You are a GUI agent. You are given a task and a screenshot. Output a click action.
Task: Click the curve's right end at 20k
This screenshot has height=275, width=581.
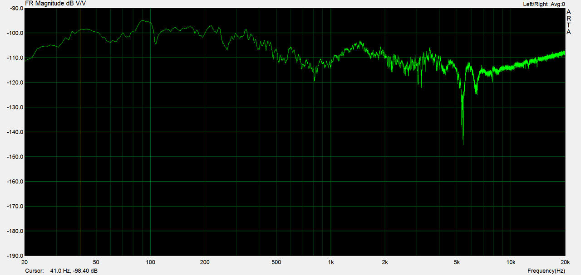tap(565, 52)
